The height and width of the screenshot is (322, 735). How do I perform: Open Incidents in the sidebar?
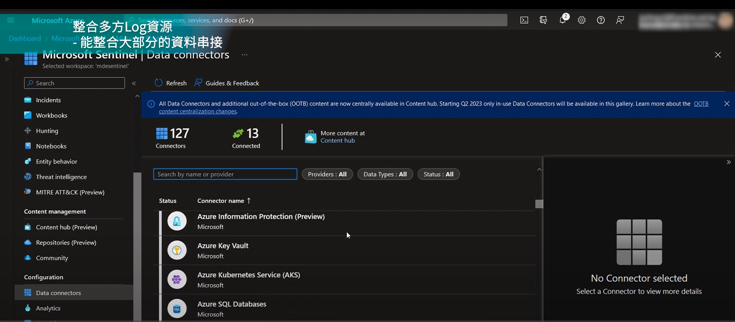point(48,100)
